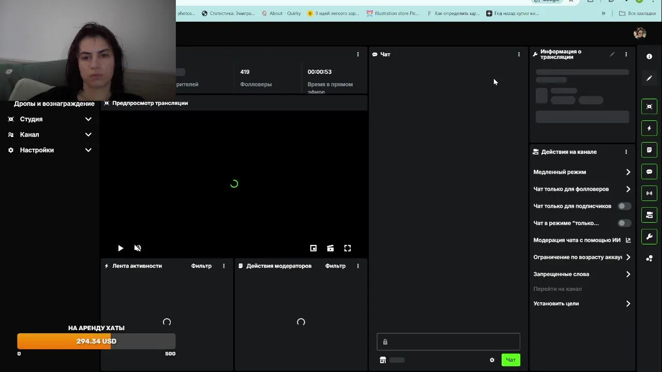This screenshot has height=372, width=662.
Task: Open 'Статистика: Эмигра...' bookmark
Action: (x=228, y=13)
